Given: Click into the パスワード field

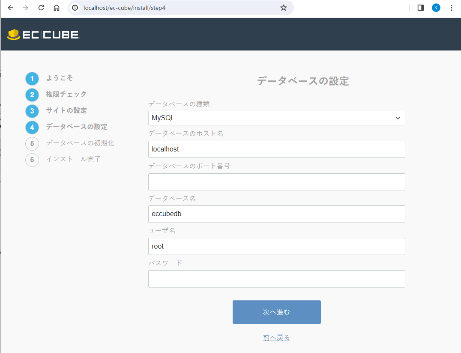Looking at the screenshot, I should pyautogui.click(x=276, y=279).
